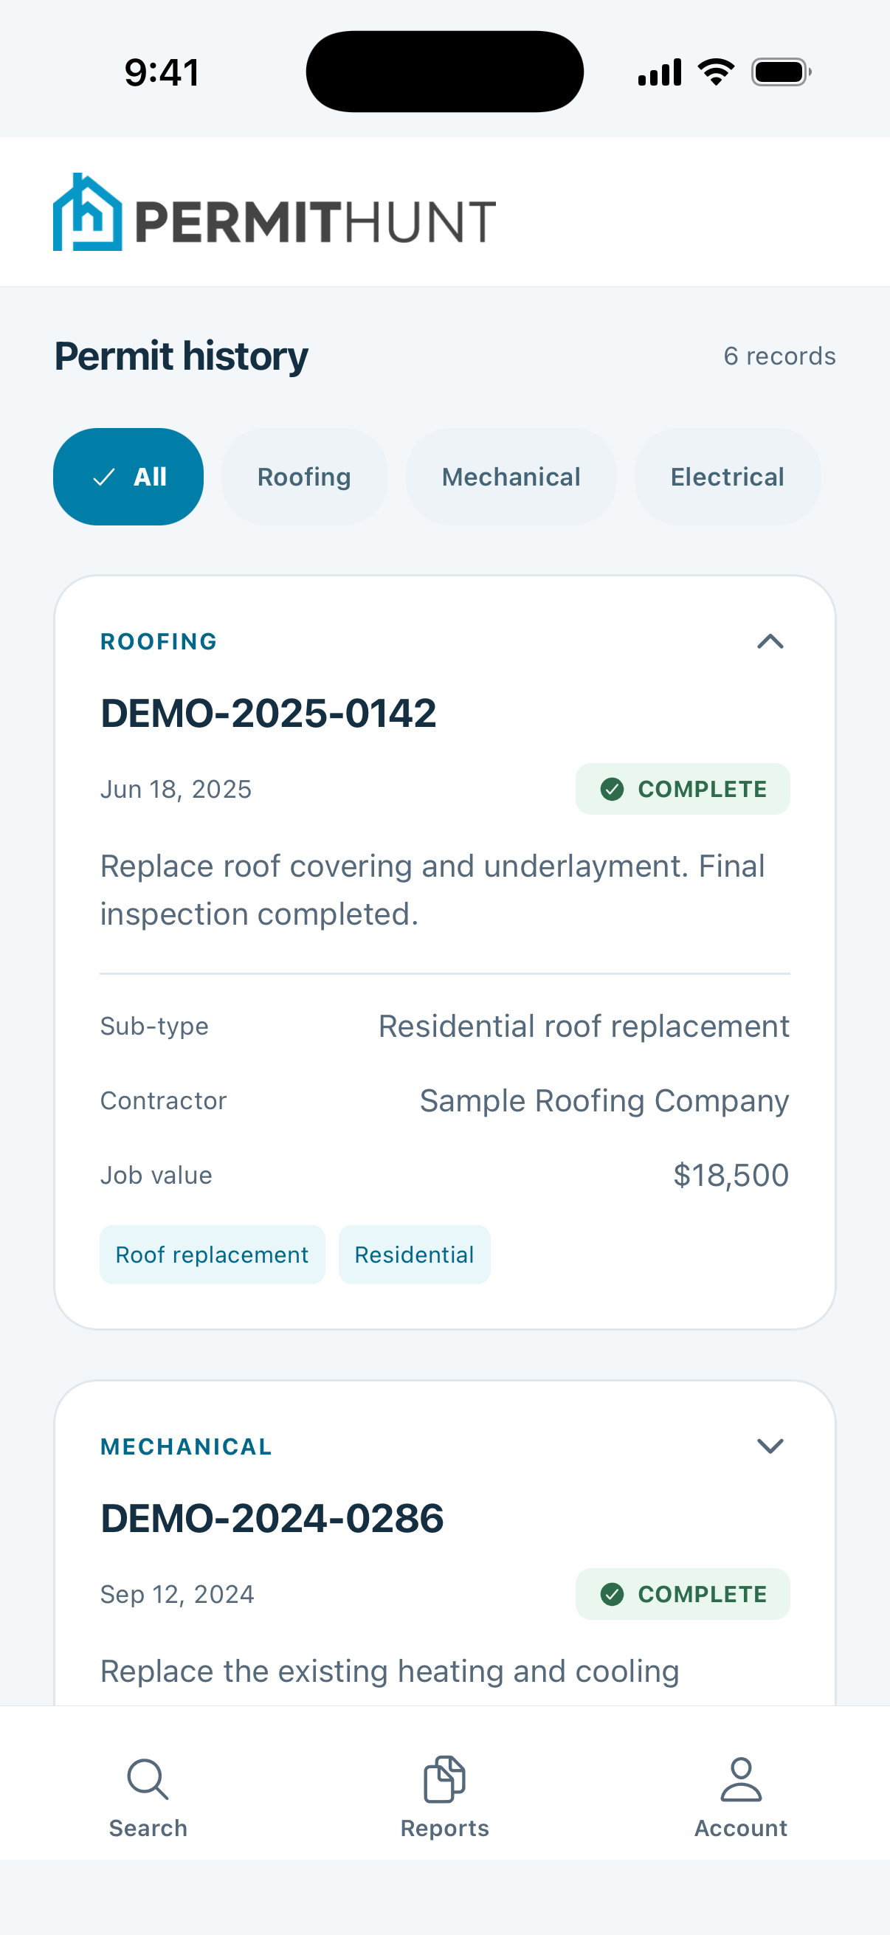The image size is (890, 1935).
Task: Collapse the DEMO-2025-0142 roofing card
Action: (770, 641)
